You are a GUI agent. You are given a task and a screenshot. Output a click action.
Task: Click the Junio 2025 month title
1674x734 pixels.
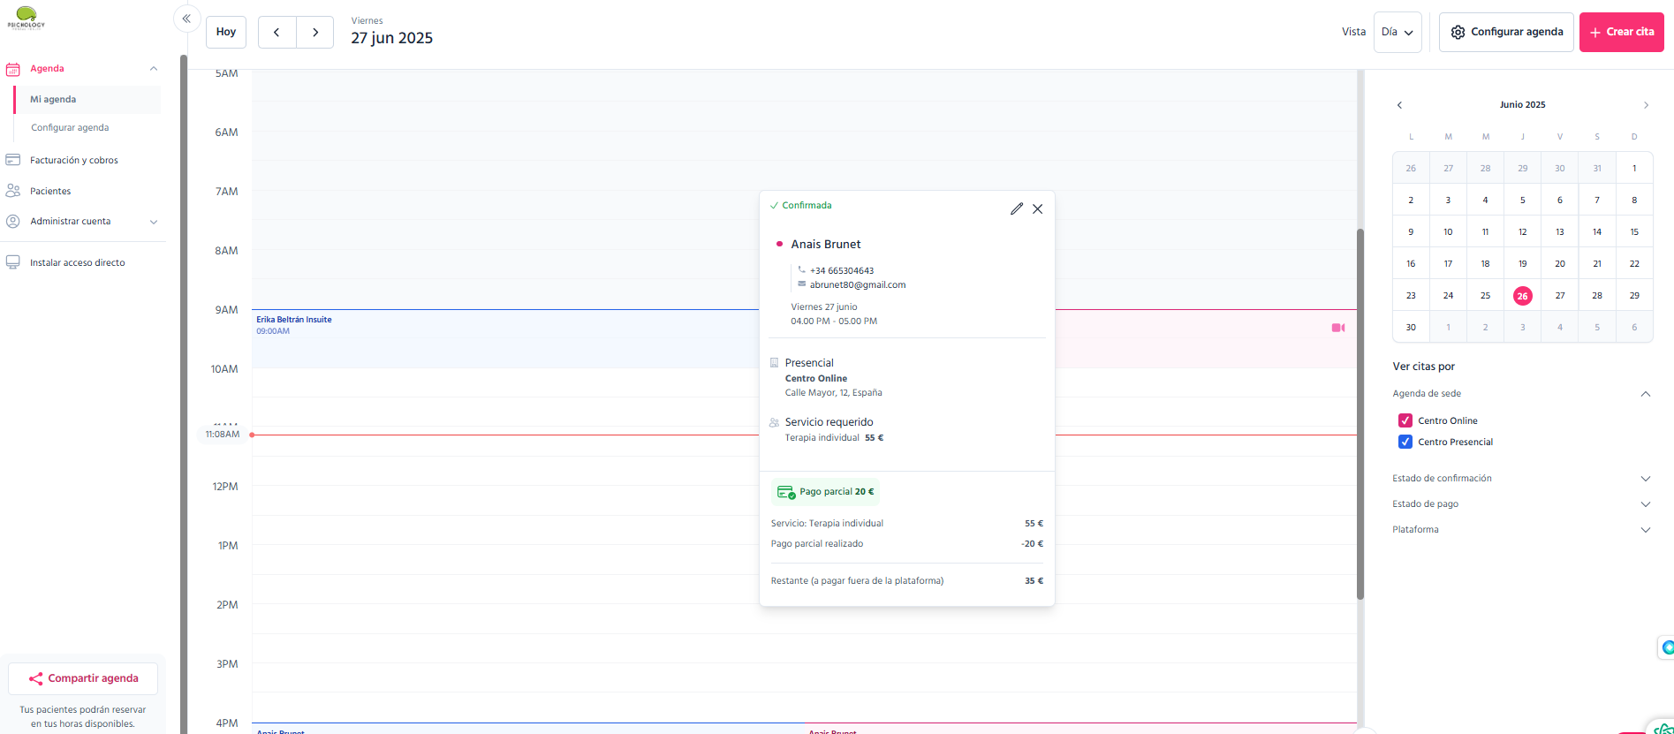click(1523, 105)
